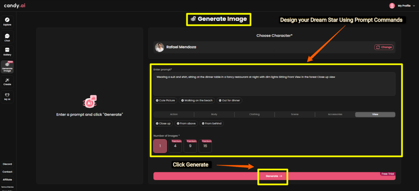
Task: Click inside the Enter prompt text area
Action: pyautogui.click(x=275, y=84)
